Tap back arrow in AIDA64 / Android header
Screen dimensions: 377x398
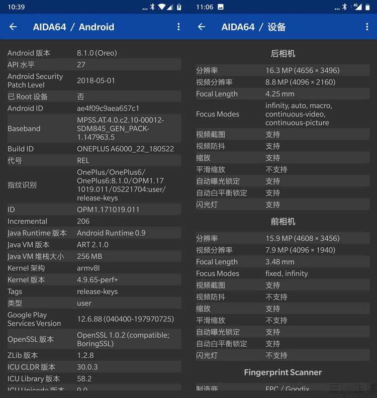tap(13, 27)
